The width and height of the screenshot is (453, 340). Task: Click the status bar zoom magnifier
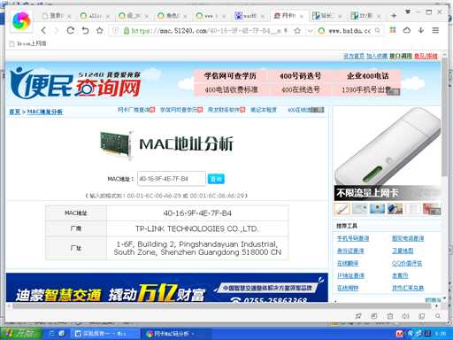(438, 316)
